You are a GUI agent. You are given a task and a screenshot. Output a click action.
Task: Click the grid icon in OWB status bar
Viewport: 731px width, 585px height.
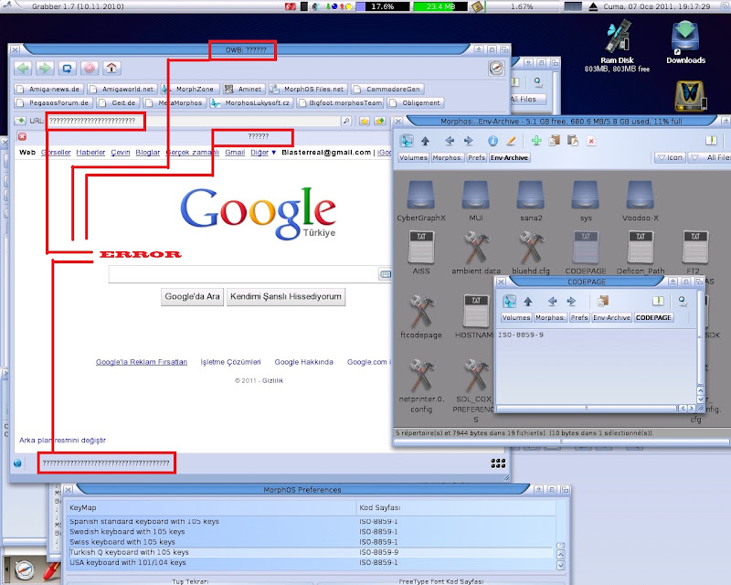(x=498, y=463)
